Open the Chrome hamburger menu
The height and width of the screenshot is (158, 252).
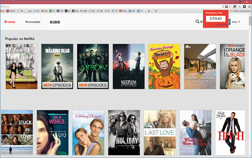click(x=249, y=7)
